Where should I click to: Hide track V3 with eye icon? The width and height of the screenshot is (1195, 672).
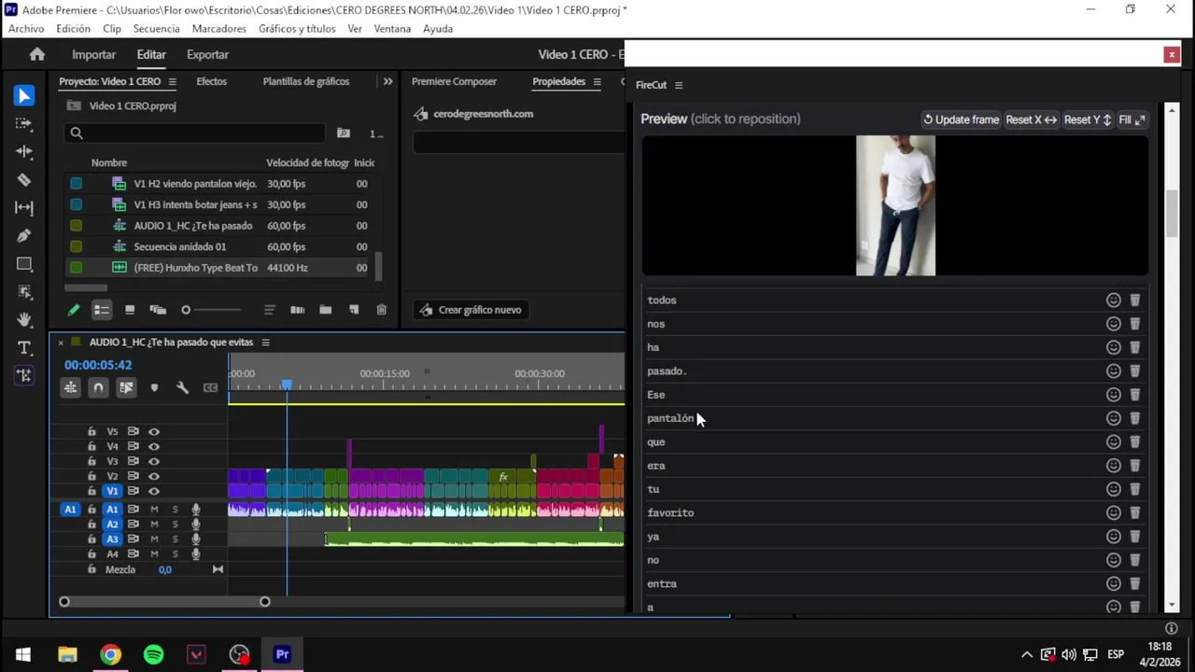(154, 461)
